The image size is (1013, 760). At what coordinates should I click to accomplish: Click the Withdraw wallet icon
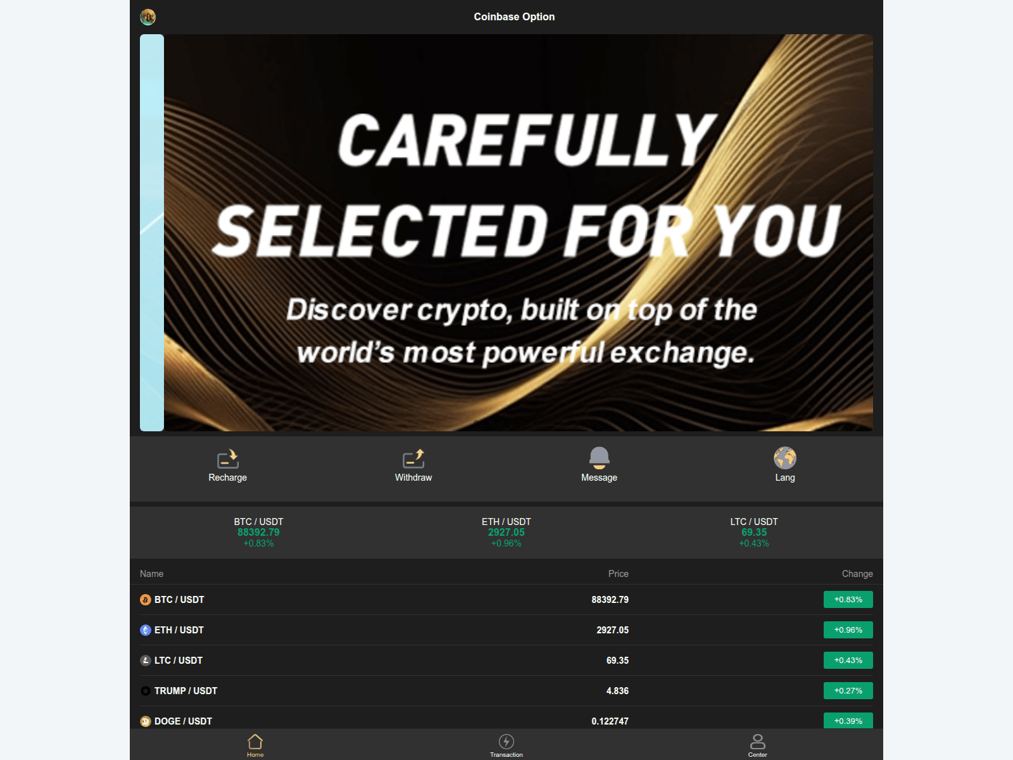point(413,459)
